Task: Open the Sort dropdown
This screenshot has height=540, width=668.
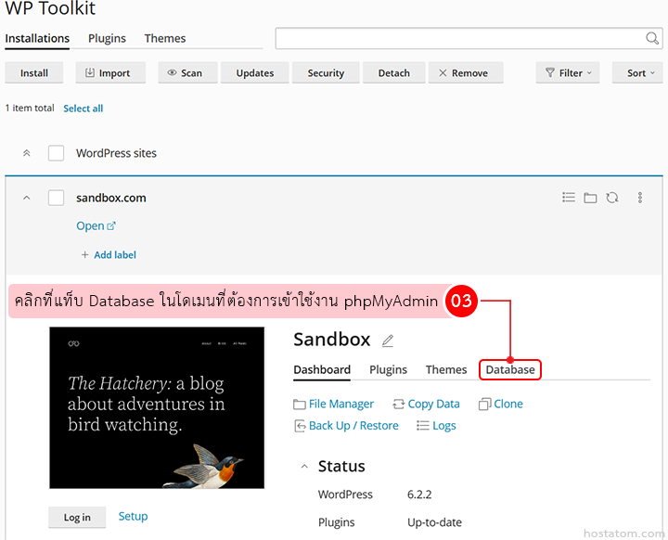Action: point(637,73)
